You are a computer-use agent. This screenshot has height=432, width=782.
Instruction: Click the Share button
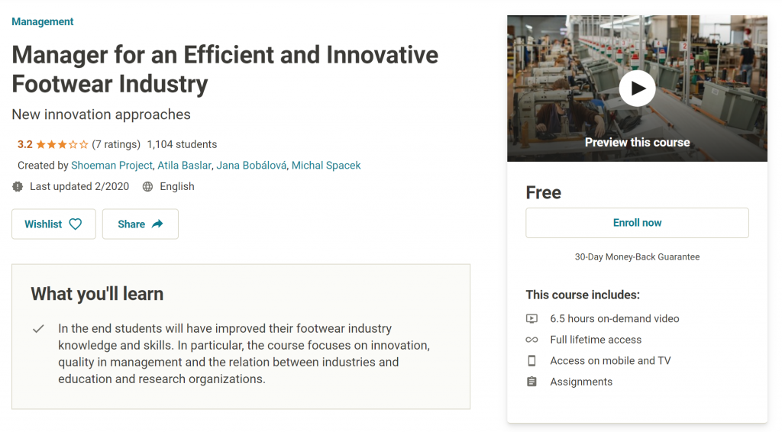coord(141,224)
